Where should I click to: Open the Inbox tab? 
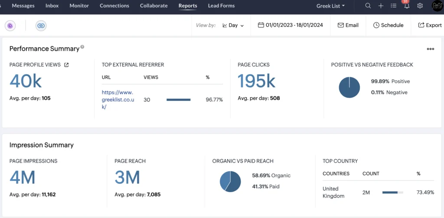coord(52,6)
